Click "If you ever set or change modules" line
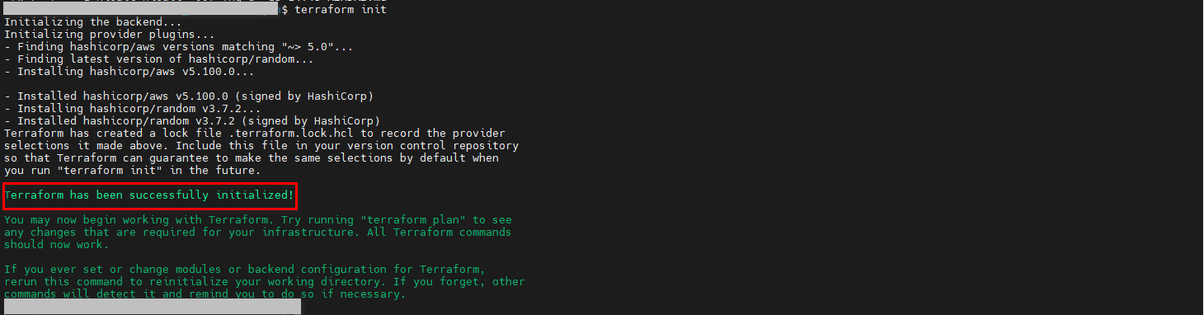Viewport: 1204px width, 315px height. coord(246,270)
